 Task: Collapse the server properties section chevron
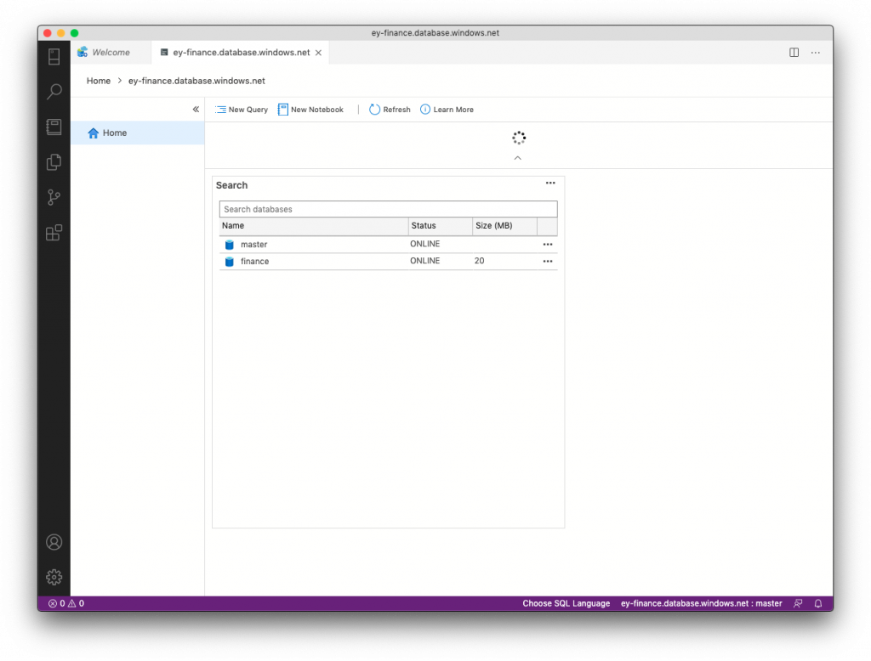518,158
